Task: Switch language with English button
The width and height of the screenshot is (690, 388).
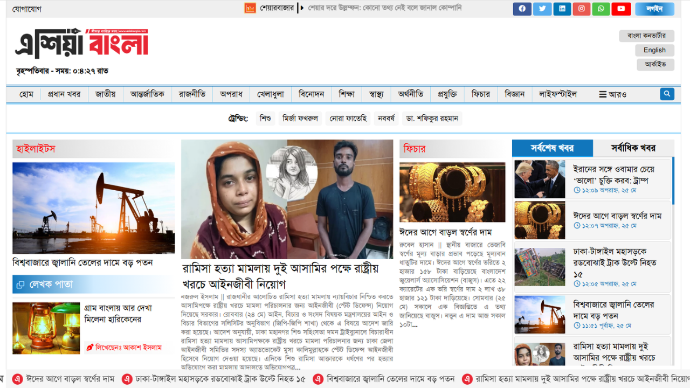Action: (x=654, y=50)
